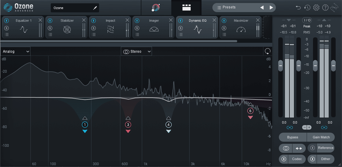
Task: Open Stabilizer module preset list icon
Action: click(x=50, y=34)
